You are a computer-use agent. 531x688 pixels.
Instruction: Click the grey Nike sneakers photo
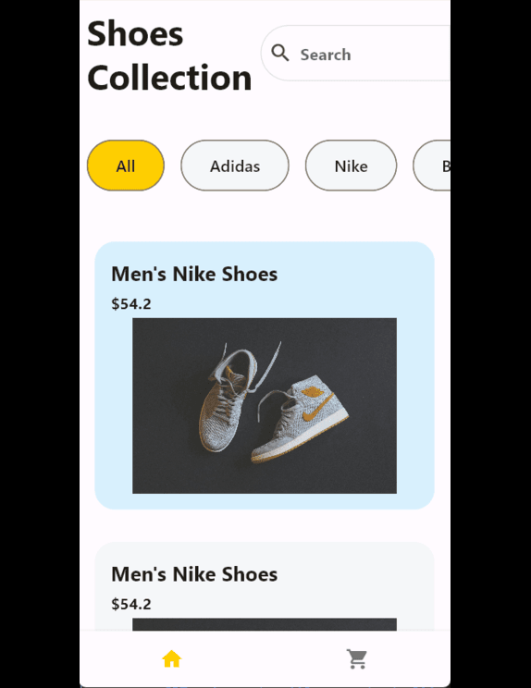[265, 406]
